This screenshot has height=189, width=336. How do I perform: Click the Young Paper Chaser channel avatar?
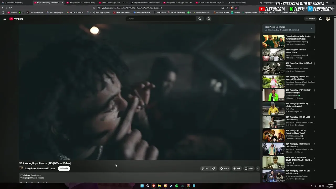pyautogui.click(x=21, y=168)
